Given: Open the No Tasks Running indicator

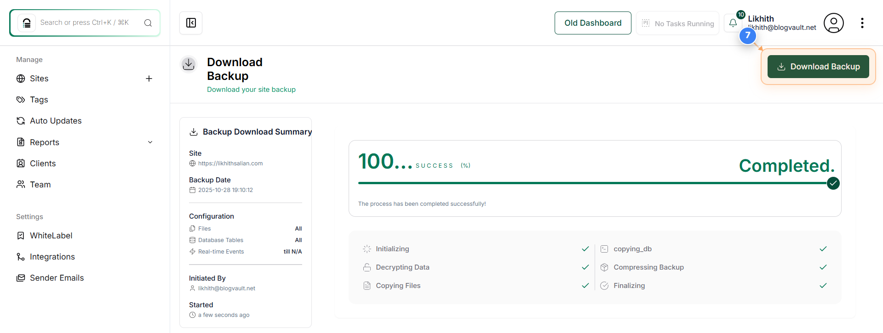Looking at the screenshot, I should point(677,23).
